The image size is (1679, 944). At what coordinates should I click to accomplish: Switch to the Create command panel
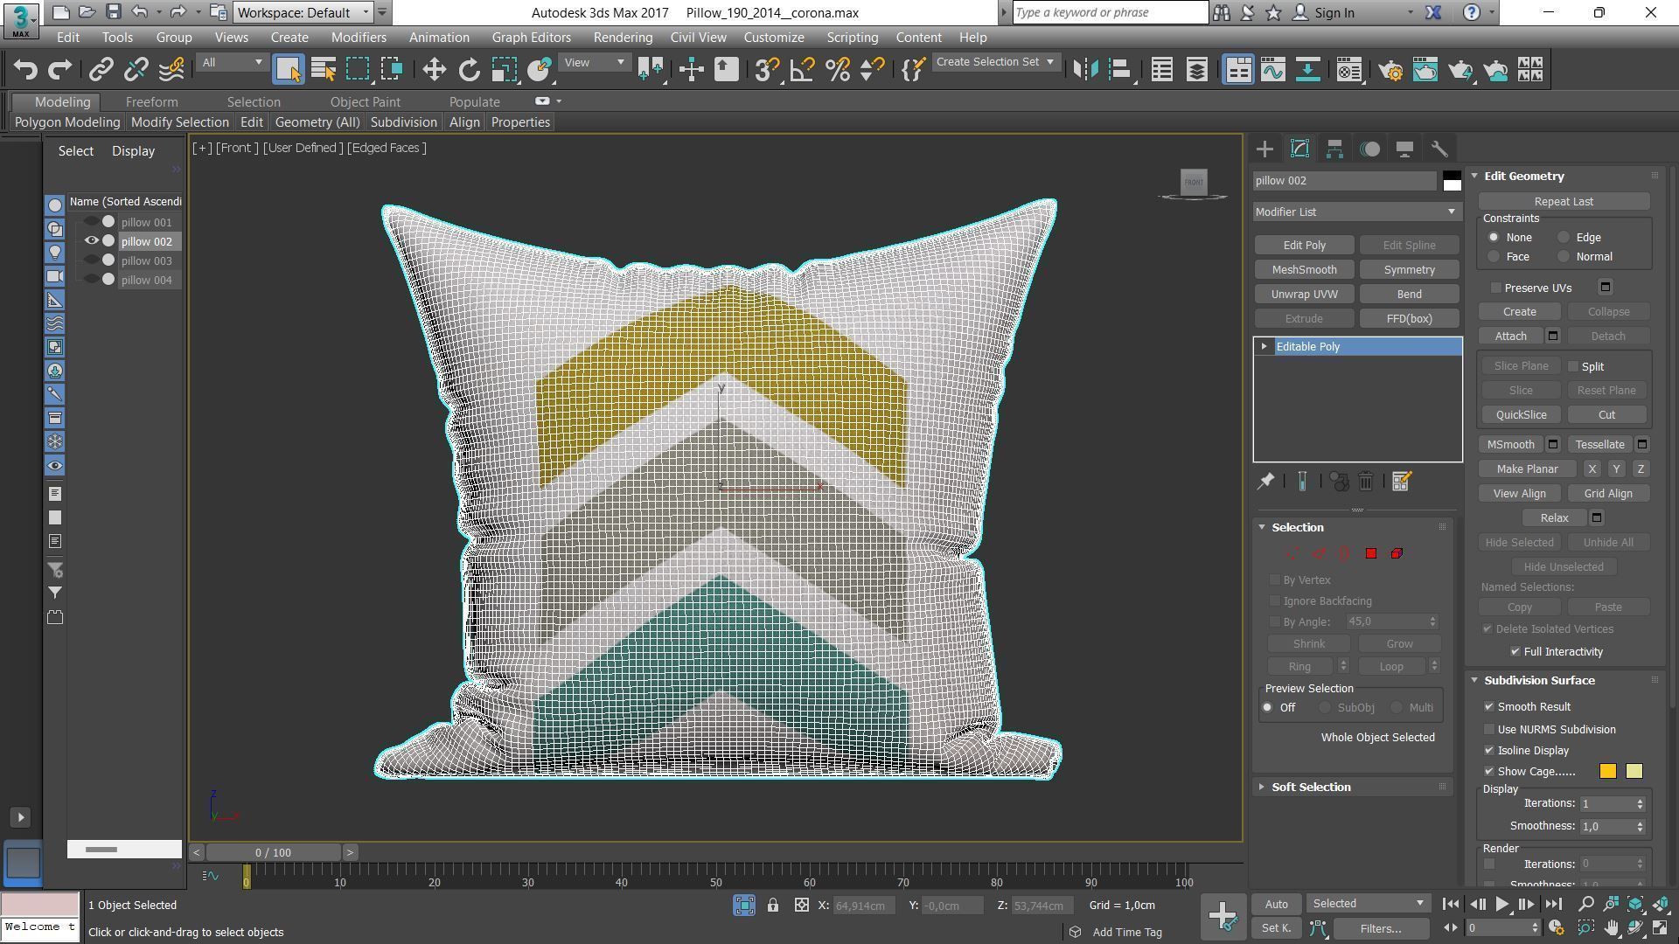tap(1264, 149)
